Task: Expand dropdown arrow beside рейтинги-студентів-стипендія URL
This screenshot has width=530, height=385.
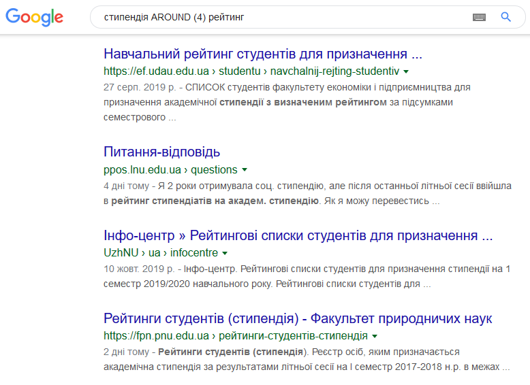Action: pos(375,336)
